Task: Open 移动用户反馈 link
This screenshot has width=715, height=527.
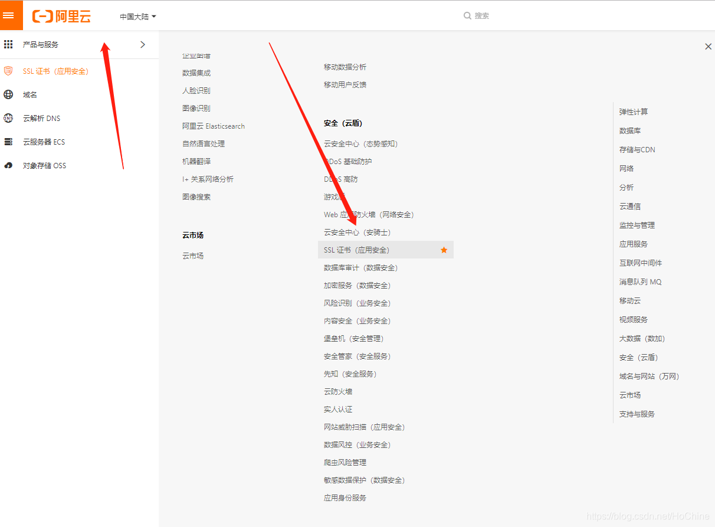Action: (x=345, y=85)
